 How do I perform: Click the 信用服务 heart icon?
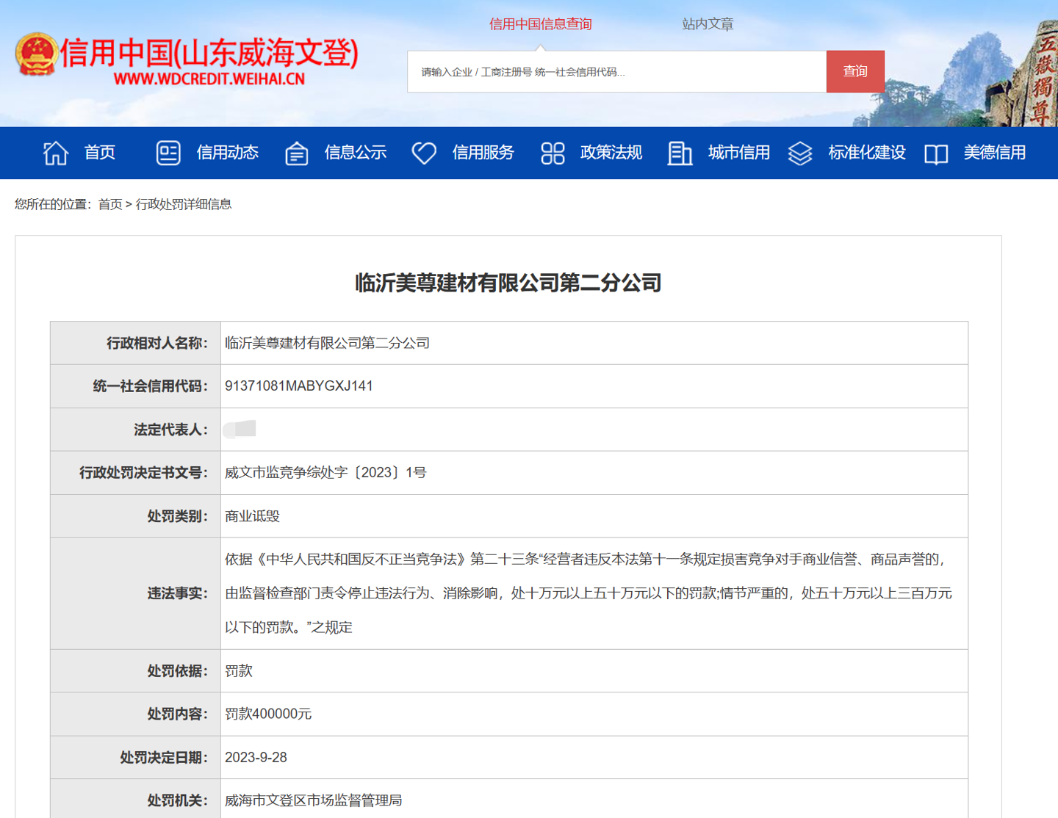point(424,153)
